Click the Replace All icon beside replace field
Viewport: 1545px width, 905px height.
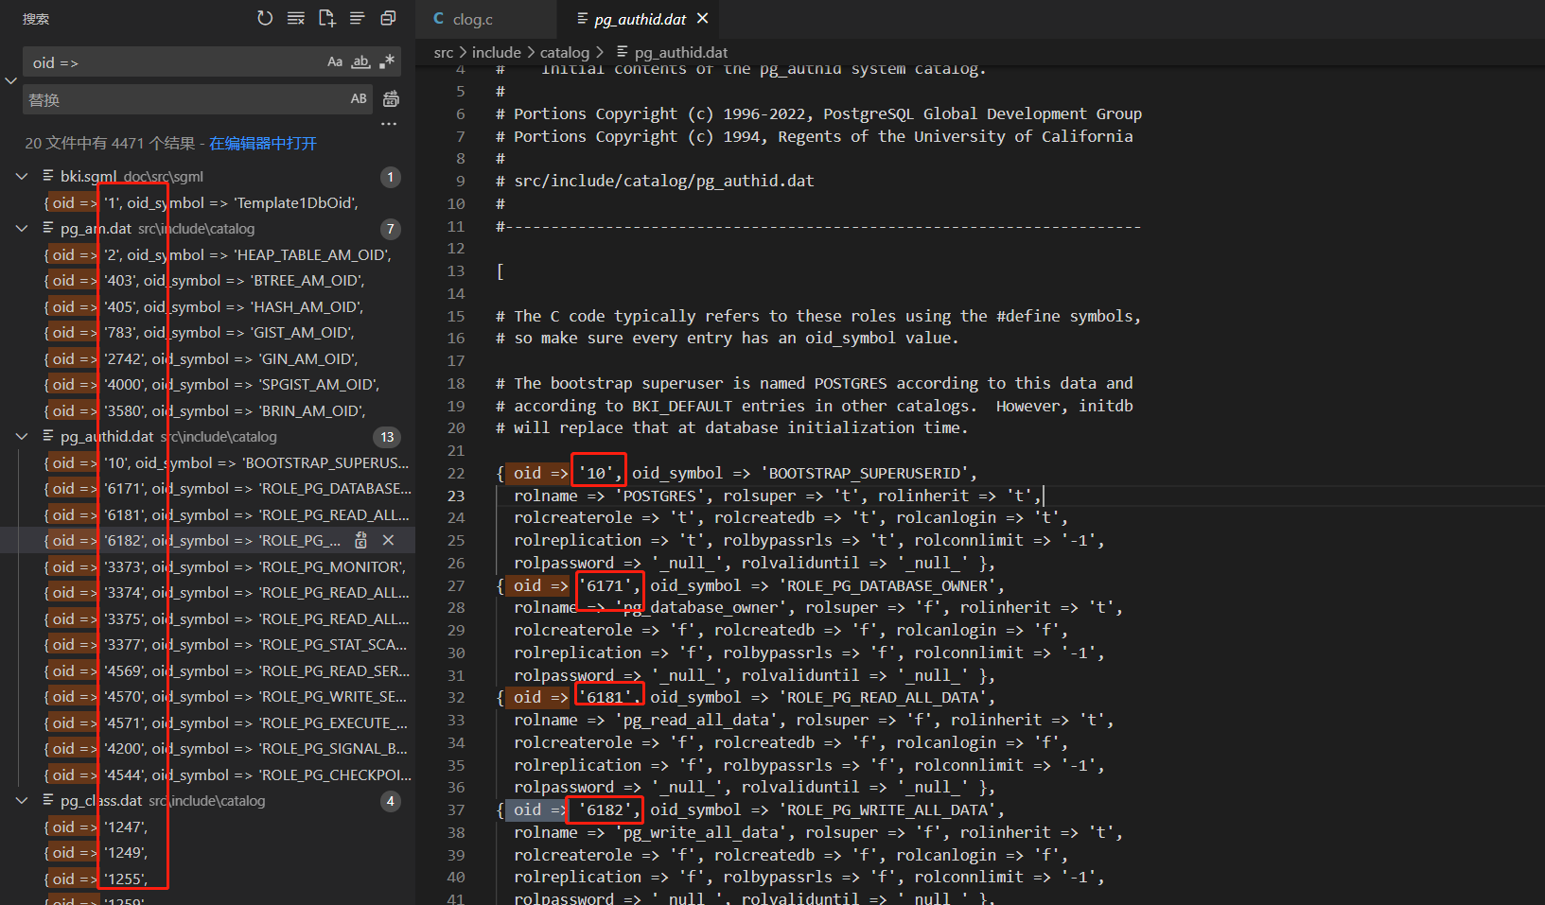click(390, 98)
